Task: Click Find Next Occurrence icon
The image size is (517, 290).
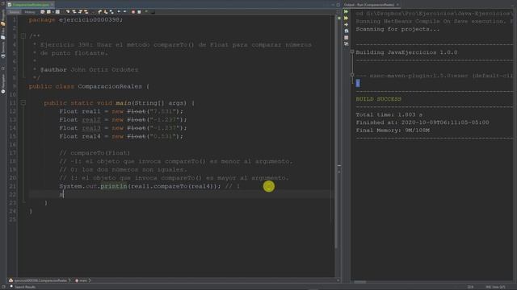Action: tap(80, 12)
